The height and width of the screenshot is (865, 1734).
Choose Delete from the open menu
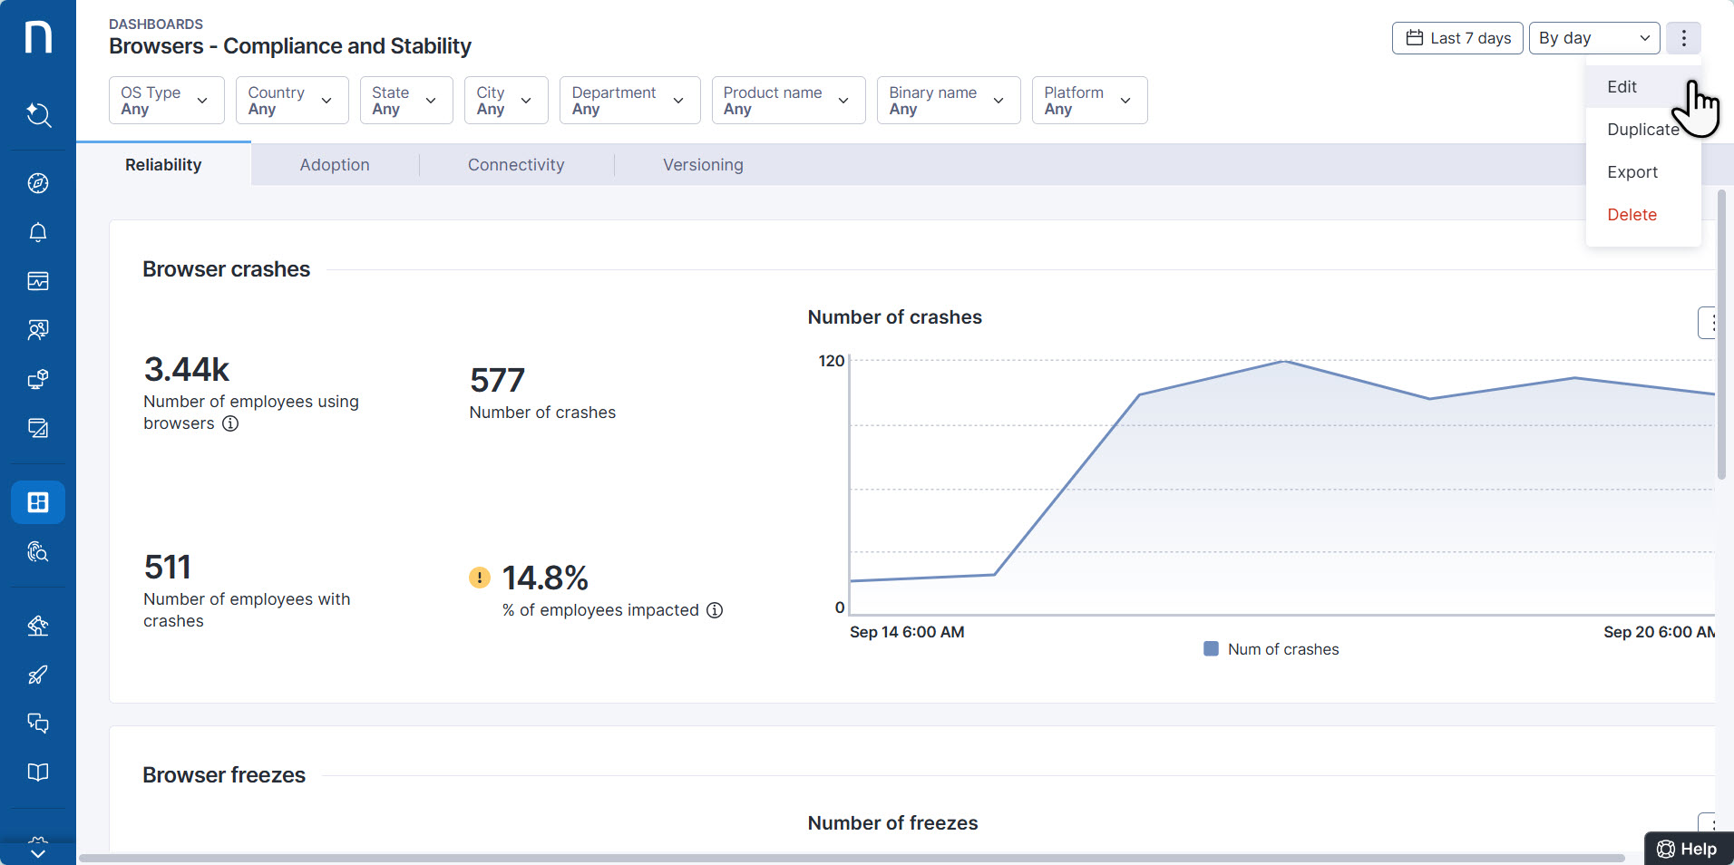coord(1631,215)
